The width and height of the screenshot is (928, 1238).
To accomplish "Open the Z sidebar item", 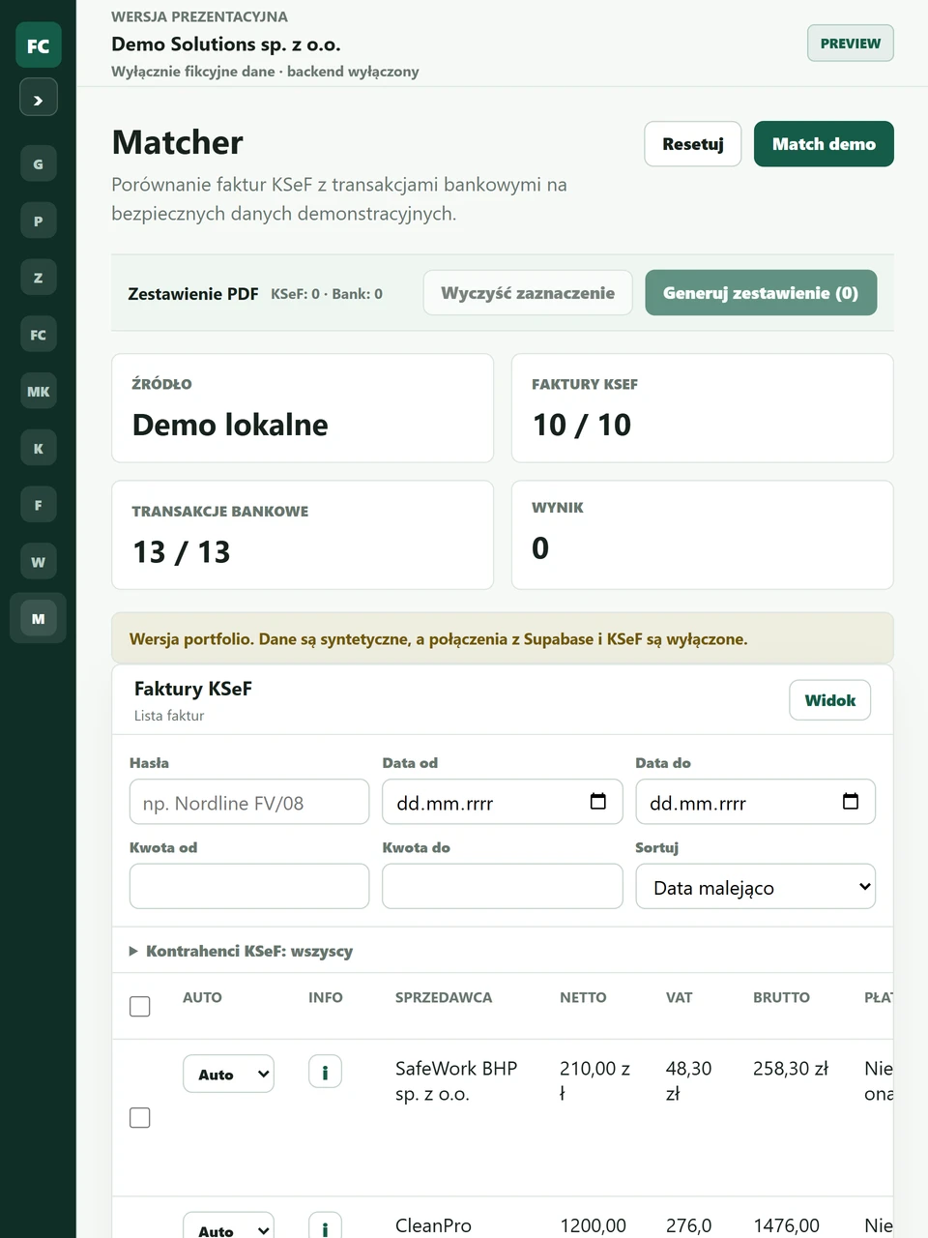I will [x=38, y=278].
